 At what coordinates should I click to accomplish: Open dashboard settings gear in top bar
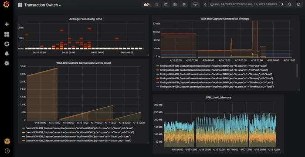tap(184, 4)
